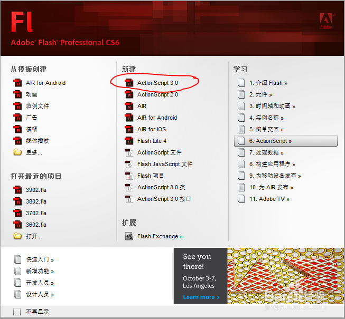Select the 动画 template text
The image size is (345, 319).
click(x=32, y=94)
